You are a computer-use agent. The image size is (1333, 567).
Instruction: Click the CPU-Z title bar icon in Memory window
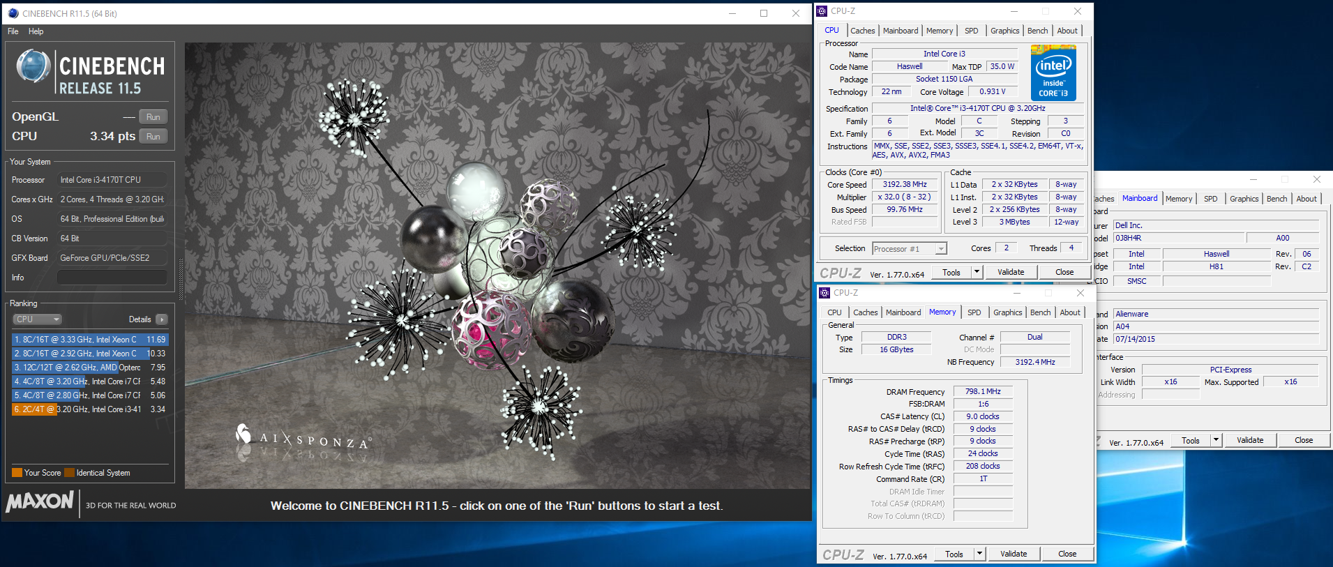tap(825, 293)
